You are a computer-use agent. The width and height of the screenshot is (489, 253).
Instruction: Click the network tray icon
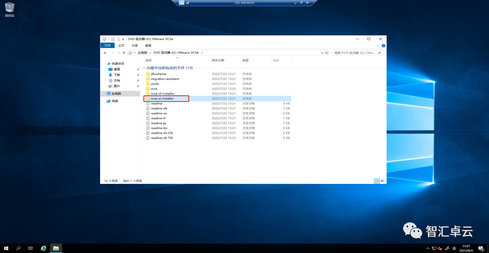pyautogui.click(x=434, y=248)
